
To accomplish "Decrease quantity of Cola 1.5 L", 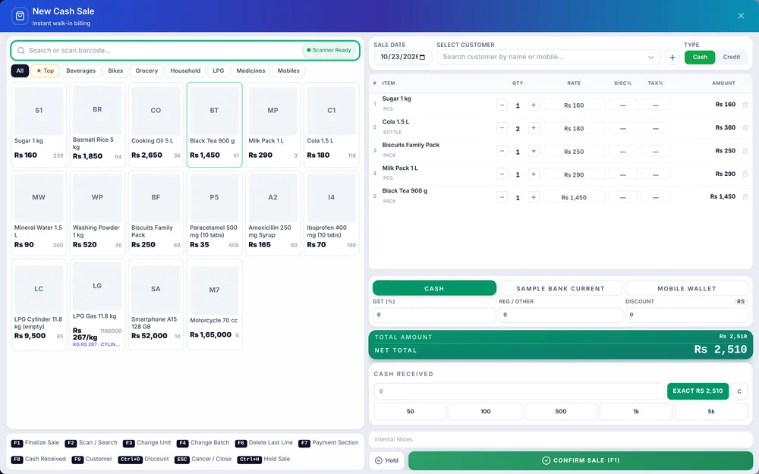I will pyautogui.click(x=502, y=128).
